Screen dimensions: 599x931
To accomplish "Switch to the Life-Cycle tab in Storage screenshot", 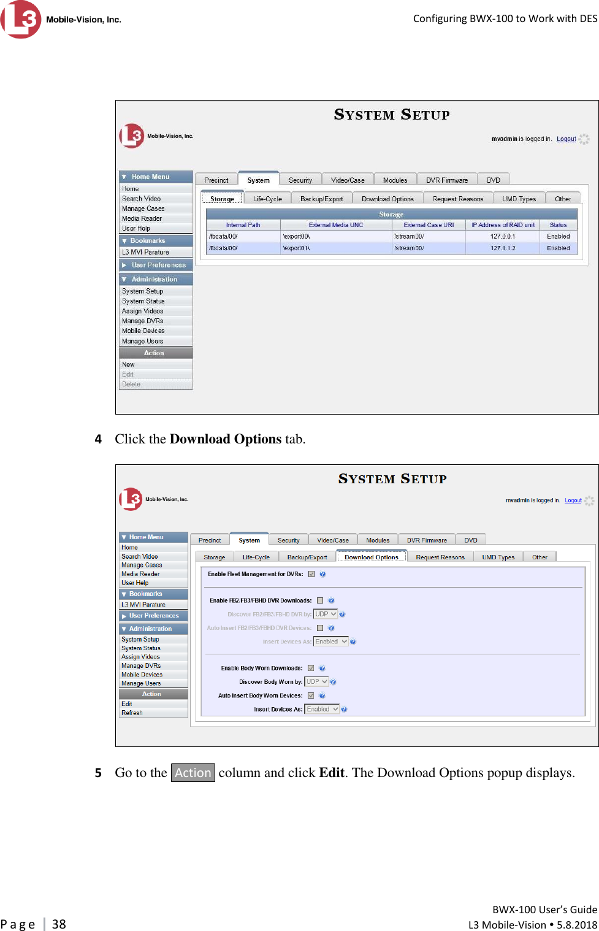I will [267, 199].
